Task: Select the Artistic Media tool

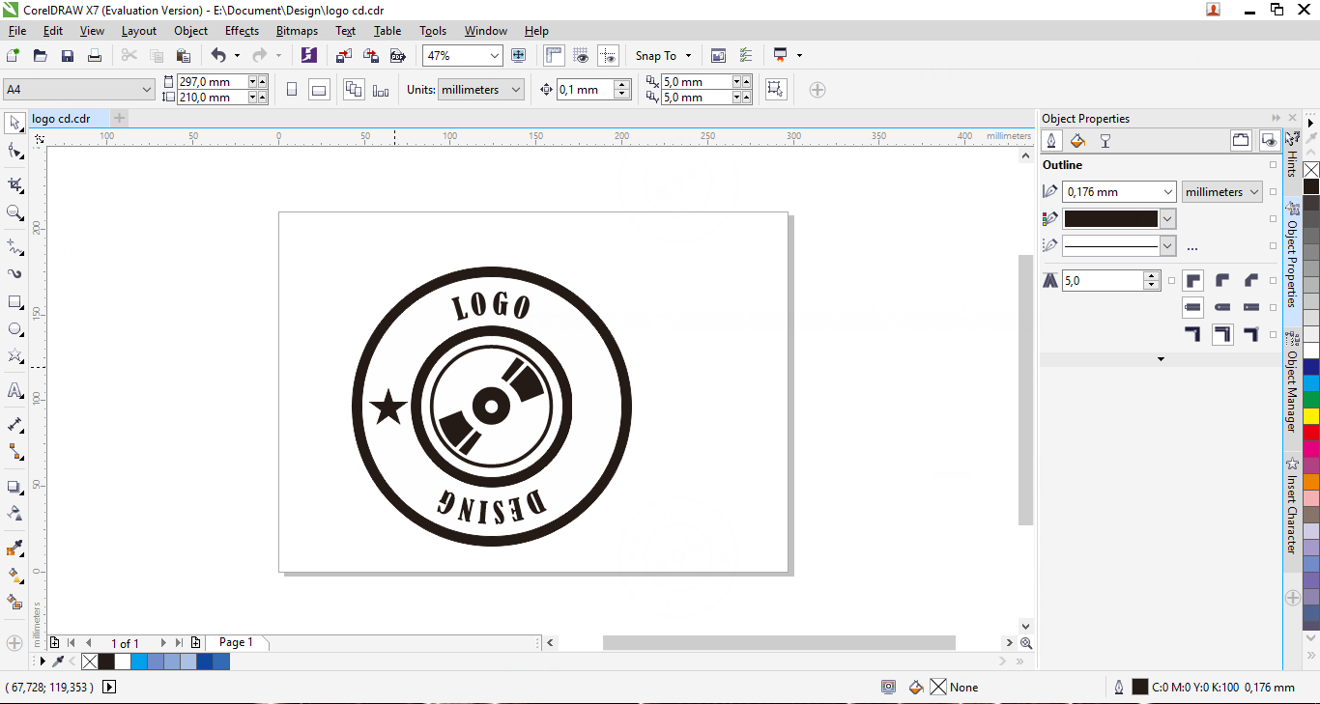Action: pos(14,273)
